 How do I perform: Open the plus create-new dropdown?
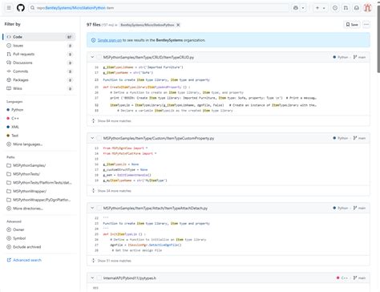320,8
